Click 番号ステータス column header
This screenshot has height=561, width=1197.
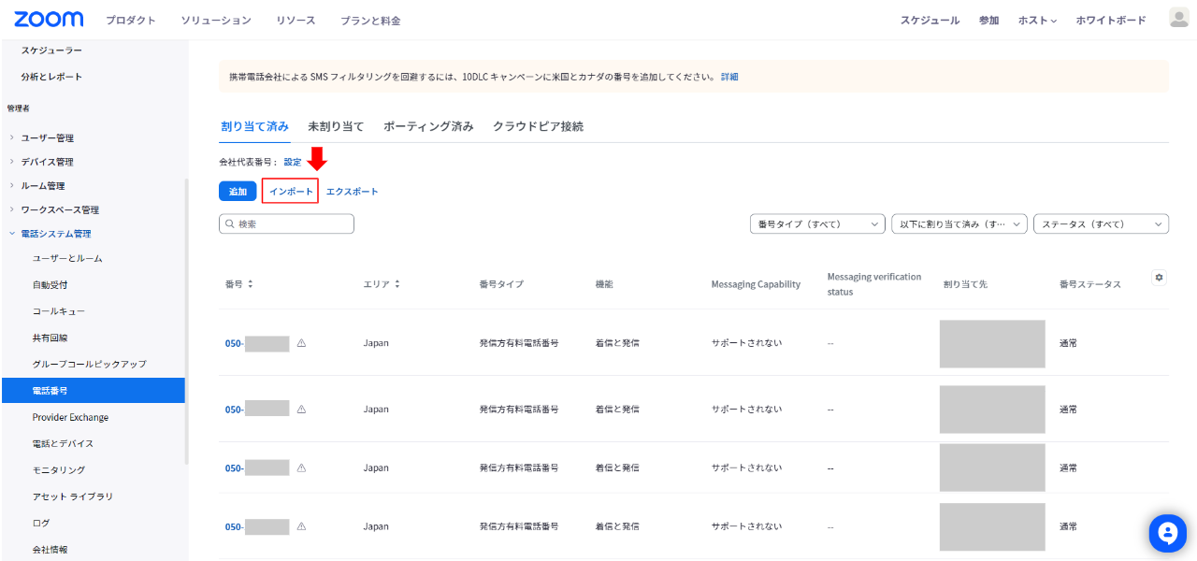[x=1090, y=284]
